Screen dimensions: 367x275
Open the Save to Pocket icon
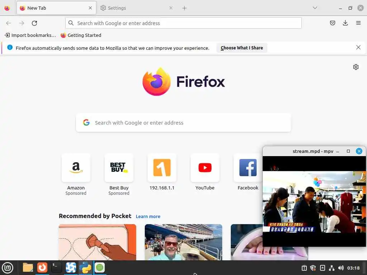click(x=332, y=23)
